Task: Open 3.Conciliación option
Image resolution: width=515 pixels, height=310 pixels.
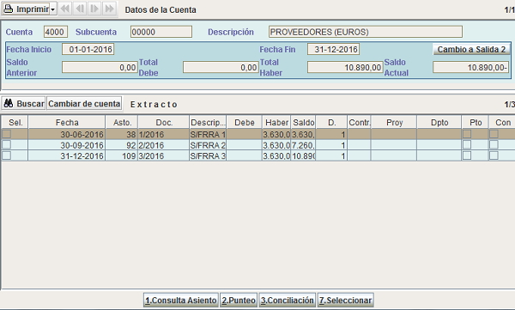Action: point(288,301)
